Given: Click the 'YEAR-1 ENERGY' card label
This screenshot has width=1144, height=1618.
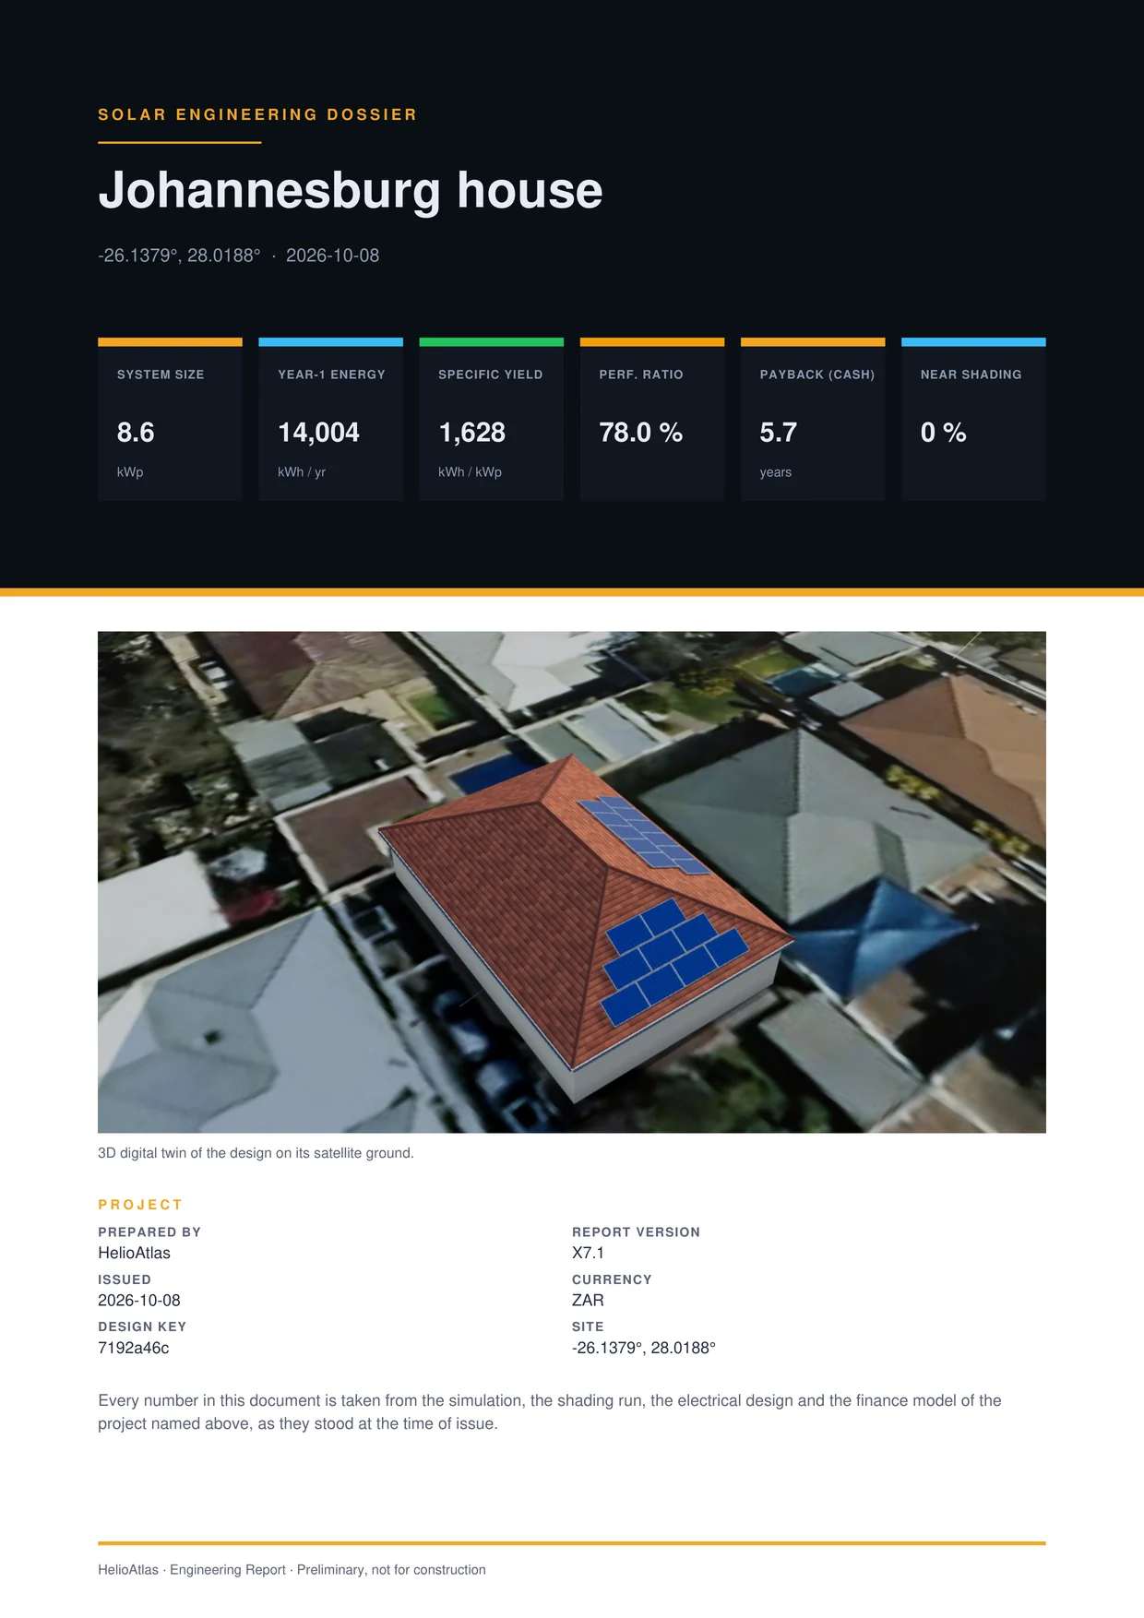Looking at the screenshot, I should coord(331,375).
